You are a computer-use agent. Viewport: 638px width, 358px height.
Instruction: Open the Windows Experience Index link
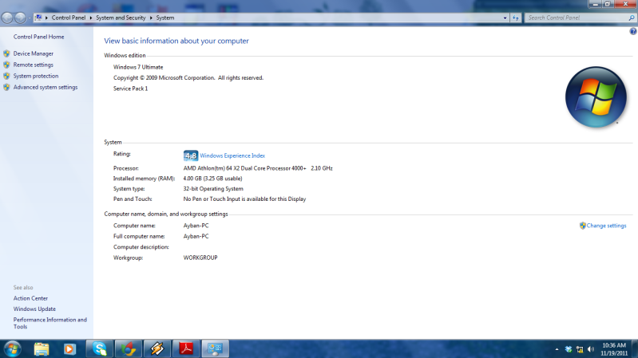232,155
